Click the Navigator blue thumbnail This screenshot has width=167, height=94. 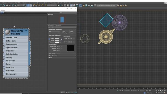coord(62,20)
